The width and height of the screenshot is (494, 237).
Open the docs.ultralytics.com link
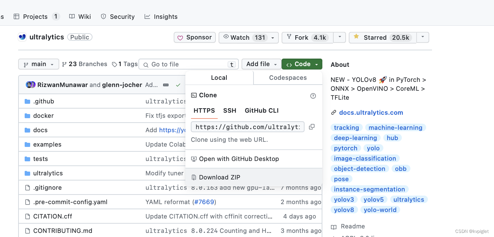(371, 113)
